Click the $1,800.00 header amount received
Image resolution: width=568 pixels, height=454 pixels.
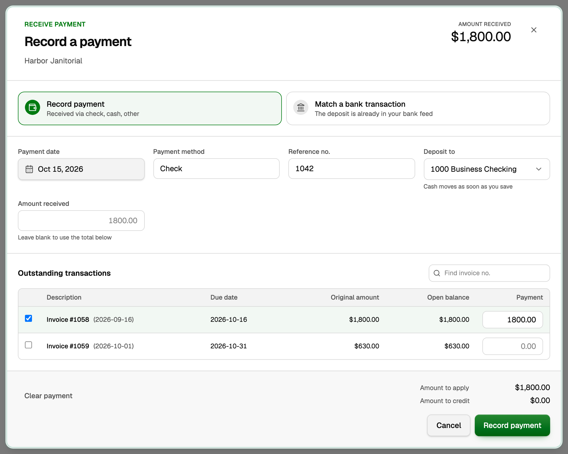[481, 37]
